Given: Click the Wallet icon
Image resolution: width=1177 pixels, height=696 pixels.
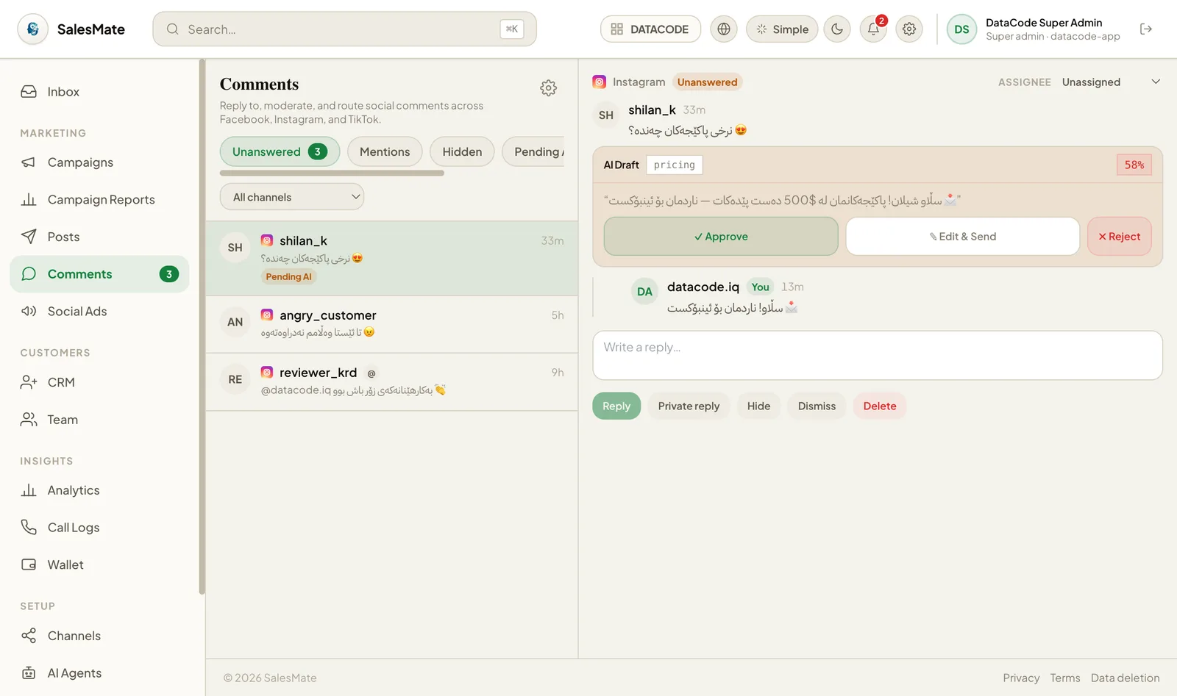Looking at the screenshot, I should coord(29,564).
